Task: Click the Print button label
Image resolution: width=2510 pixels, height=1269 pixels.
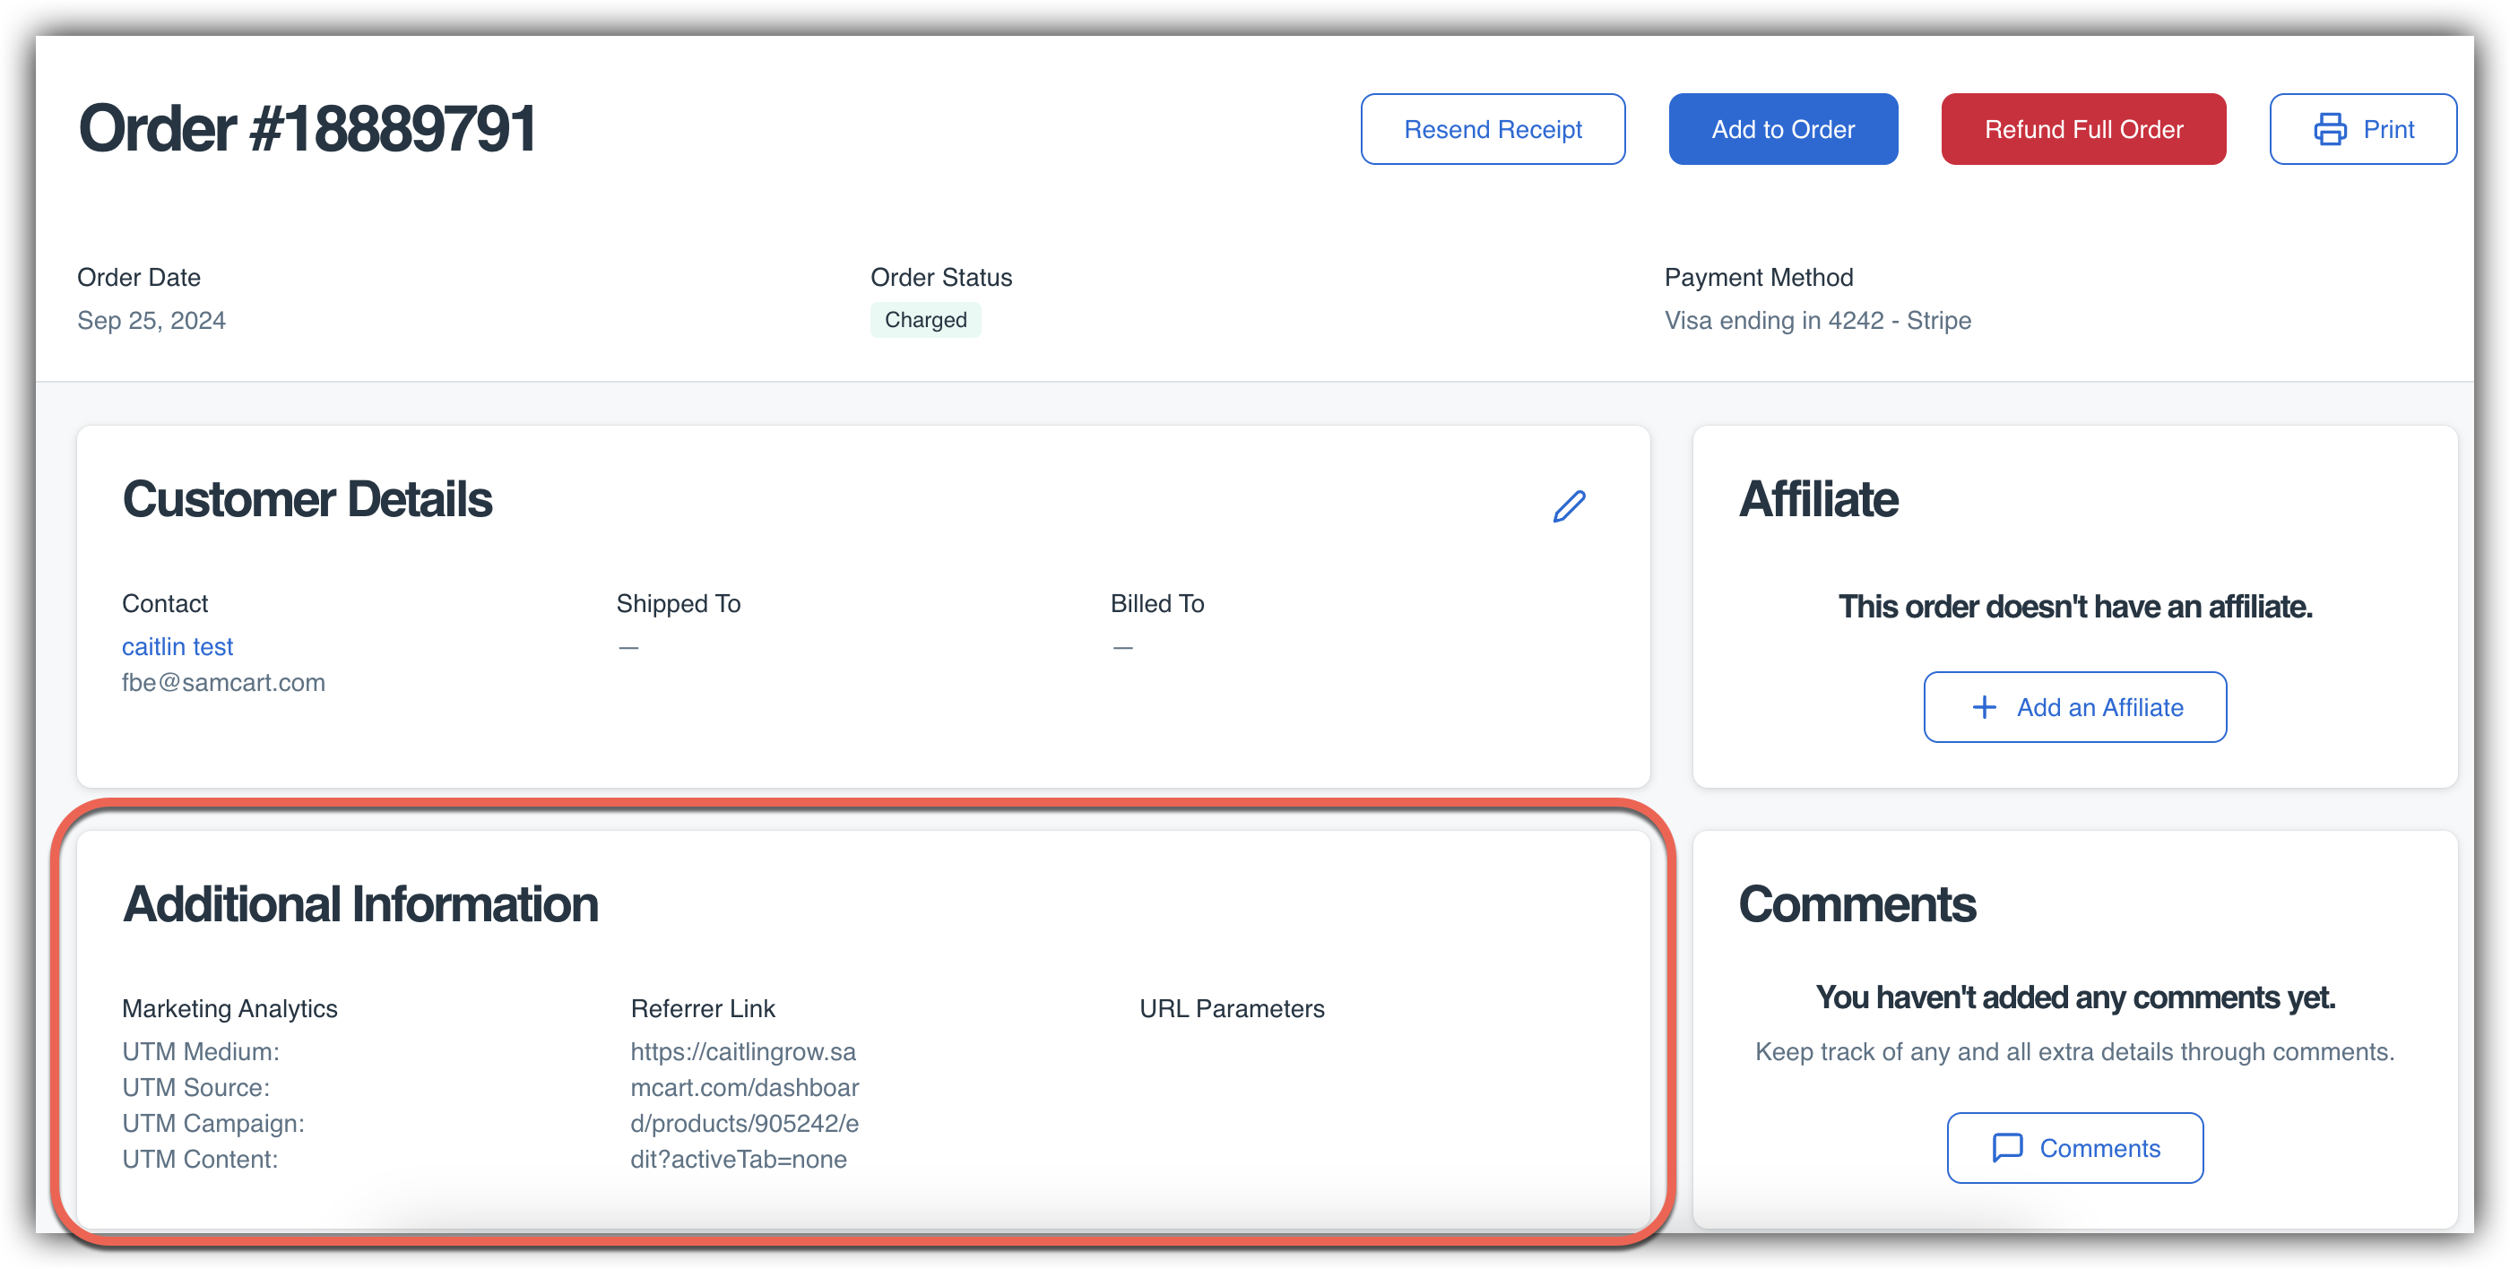Action: coord(2388,130)
